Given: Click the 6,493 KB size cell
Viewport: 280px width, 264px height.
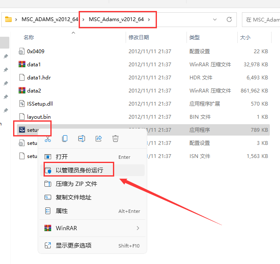Looking at the screenshot, I should [257, 77].
